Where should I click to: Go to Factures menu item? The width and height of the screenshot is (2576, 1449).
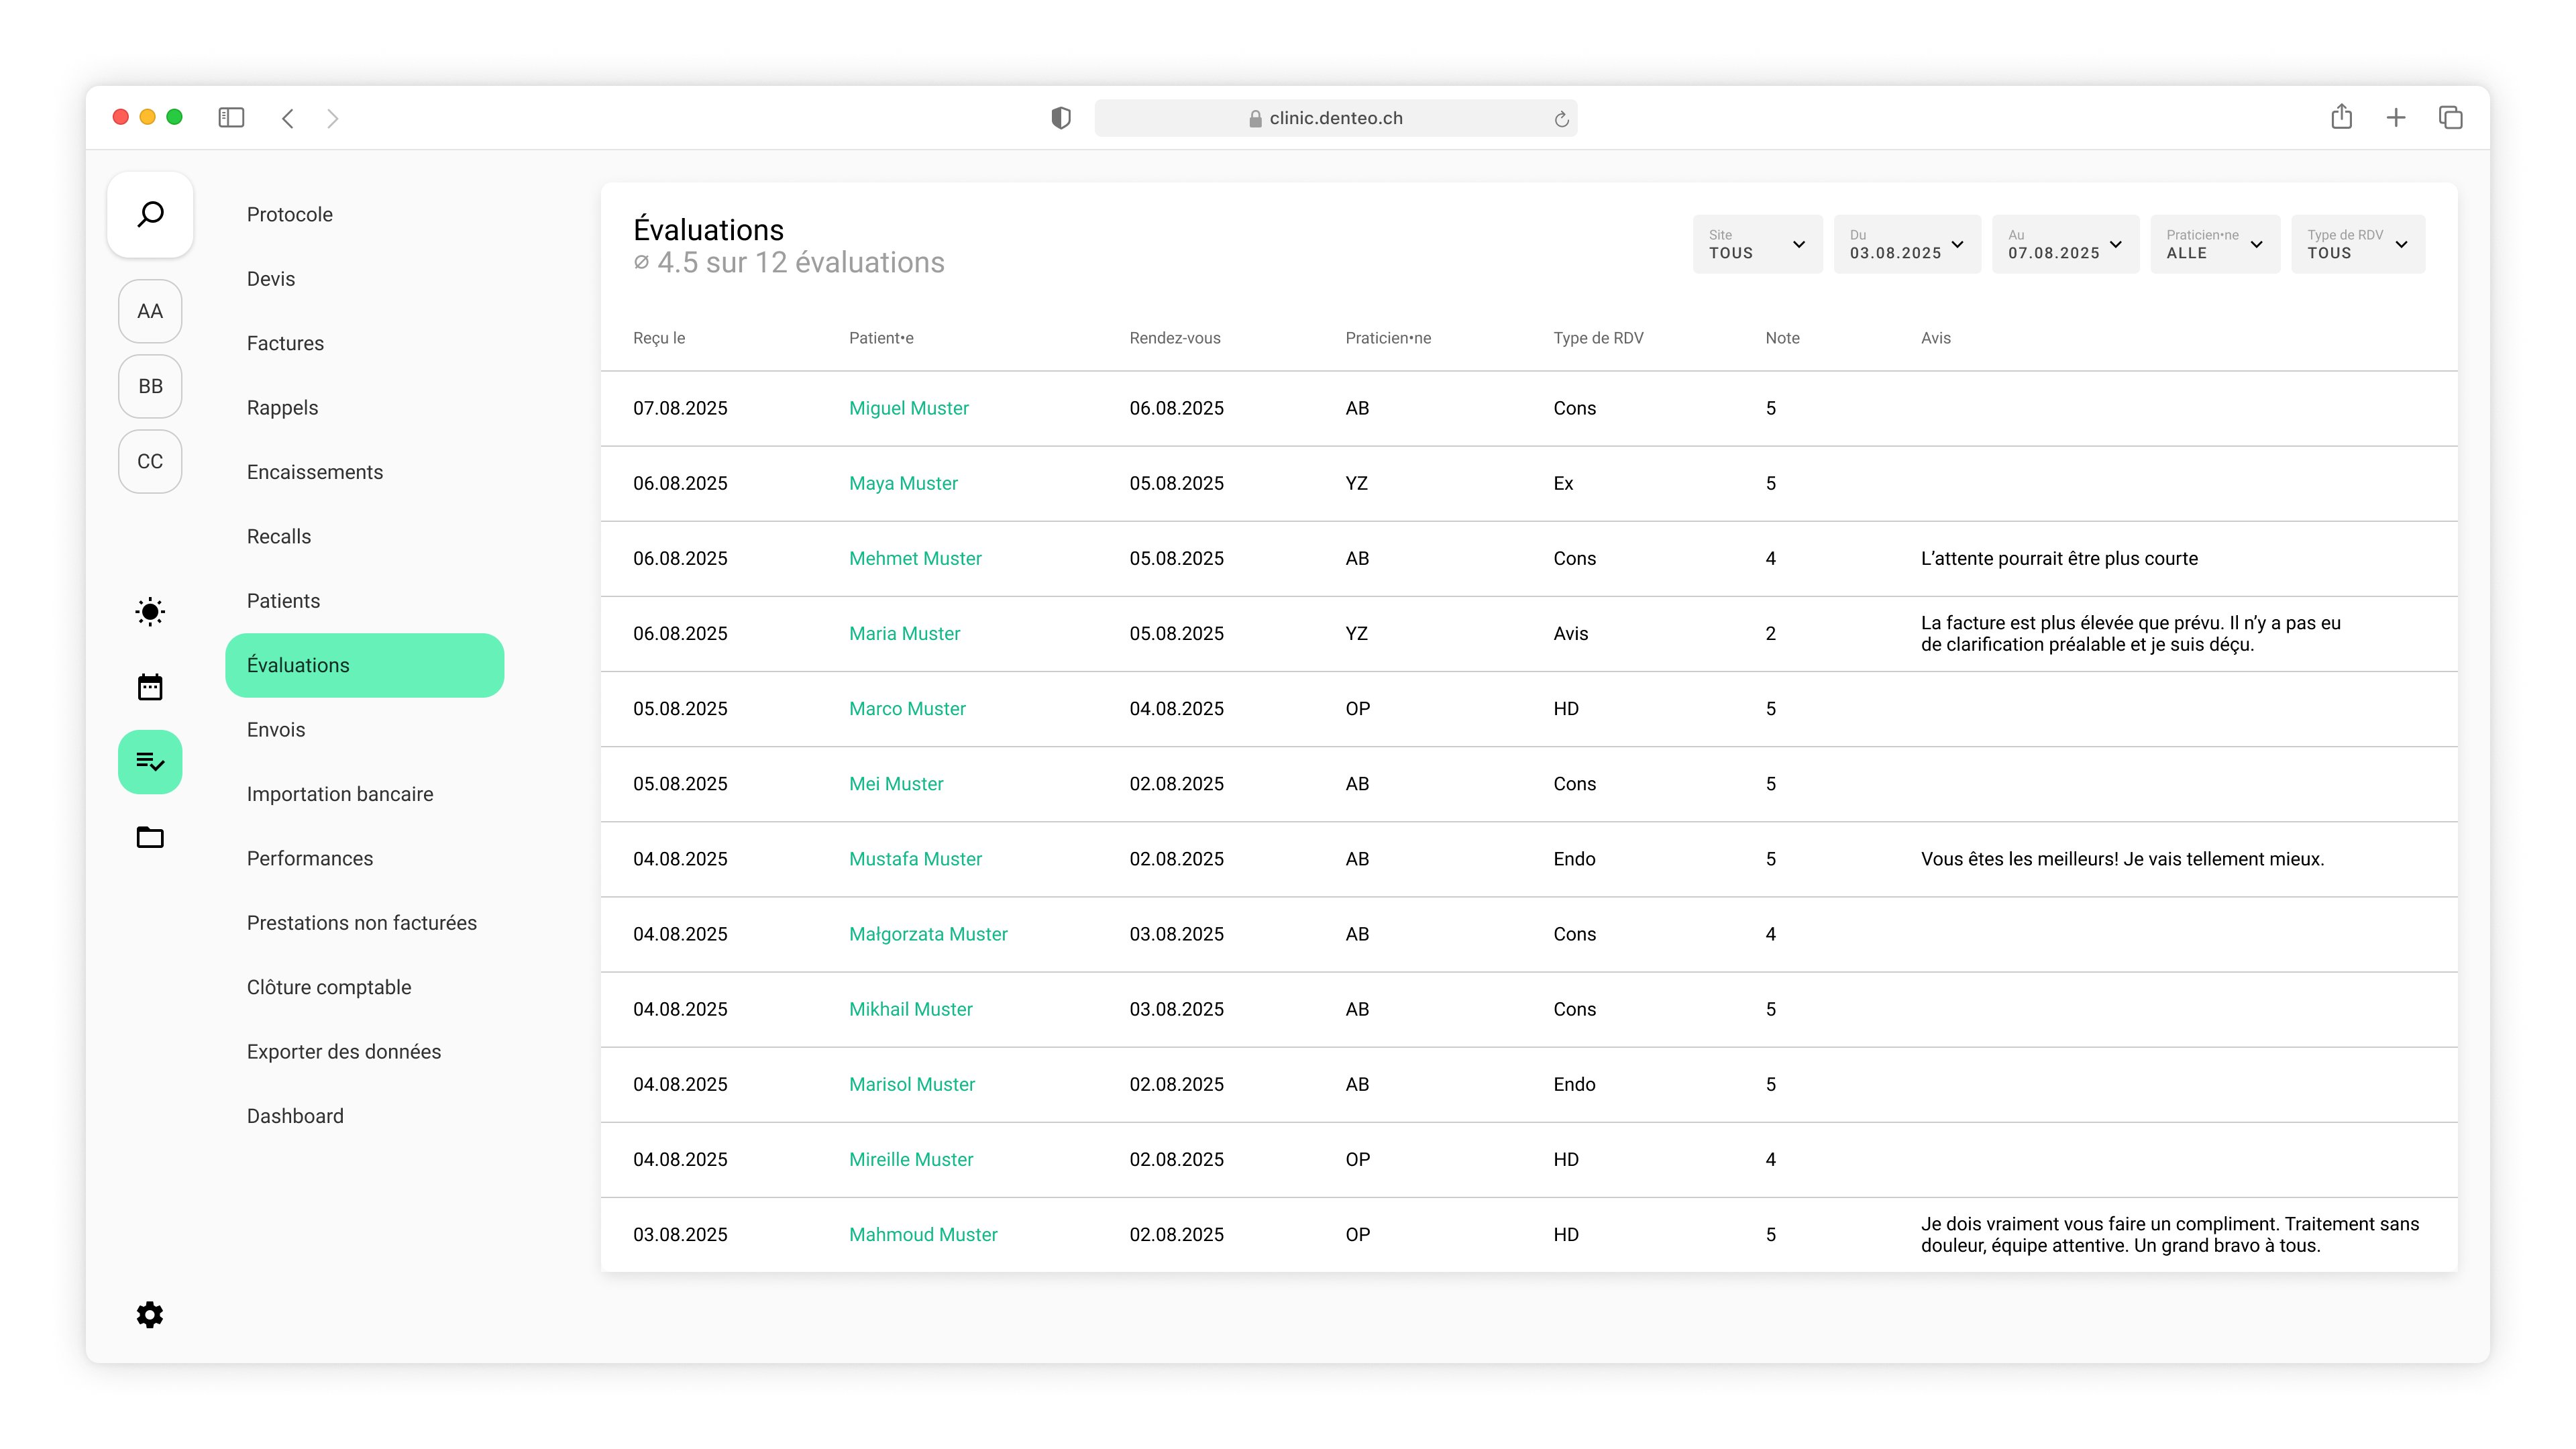point(285,343)
